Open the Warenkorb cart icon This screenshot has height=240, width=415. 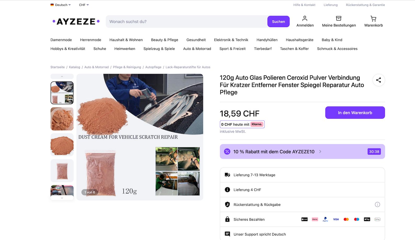(x=373, y=19)
